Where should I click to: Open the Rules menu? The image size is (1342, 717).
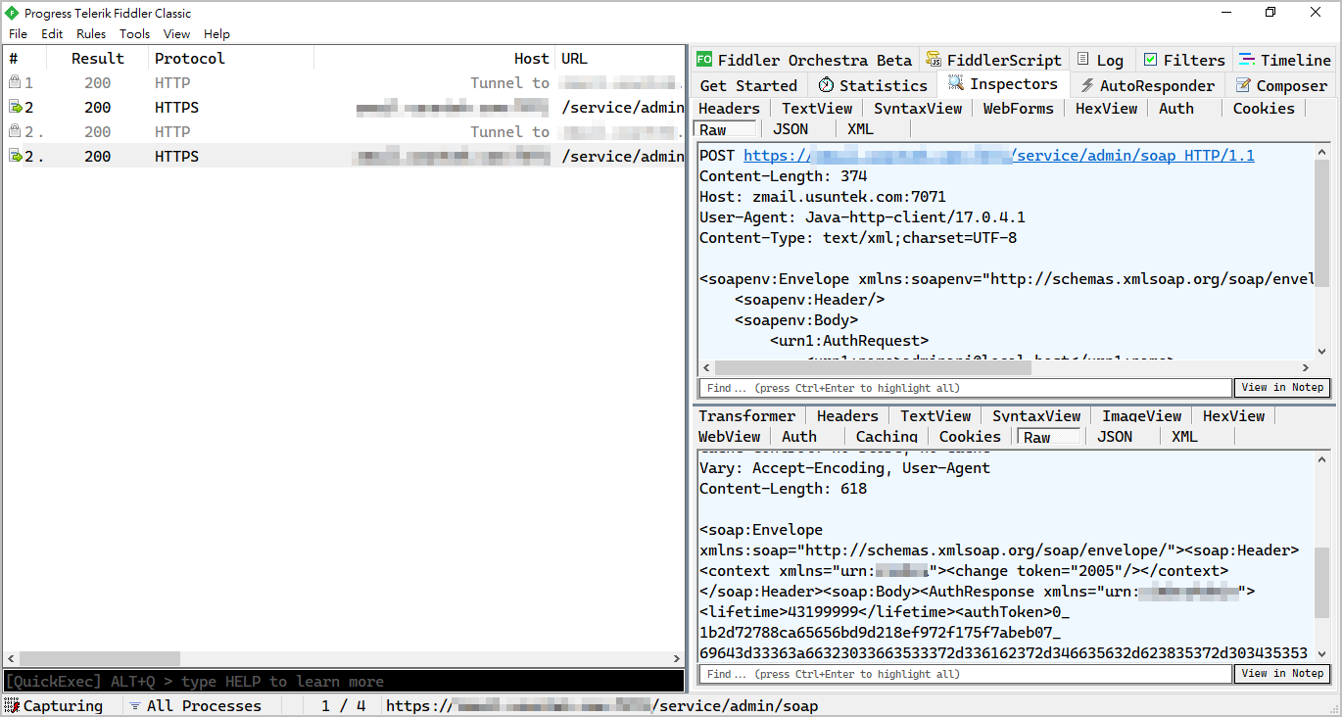coord(91,33)
